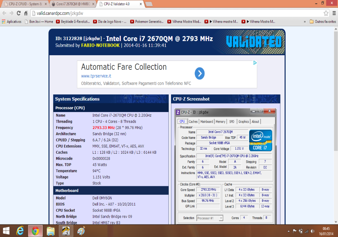Click the Socket 988B rPGA CPU socket value
This screenshot has height=237, width=338.
(x=106, y=210)
